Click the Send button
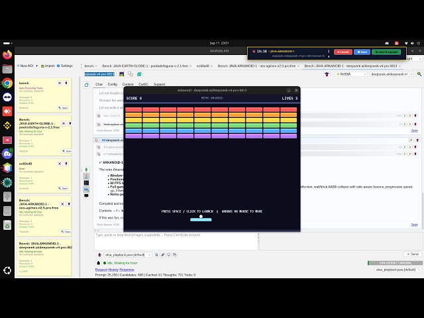Image resolution: width=424 pixels, height=318 pixels. (413, 254)
